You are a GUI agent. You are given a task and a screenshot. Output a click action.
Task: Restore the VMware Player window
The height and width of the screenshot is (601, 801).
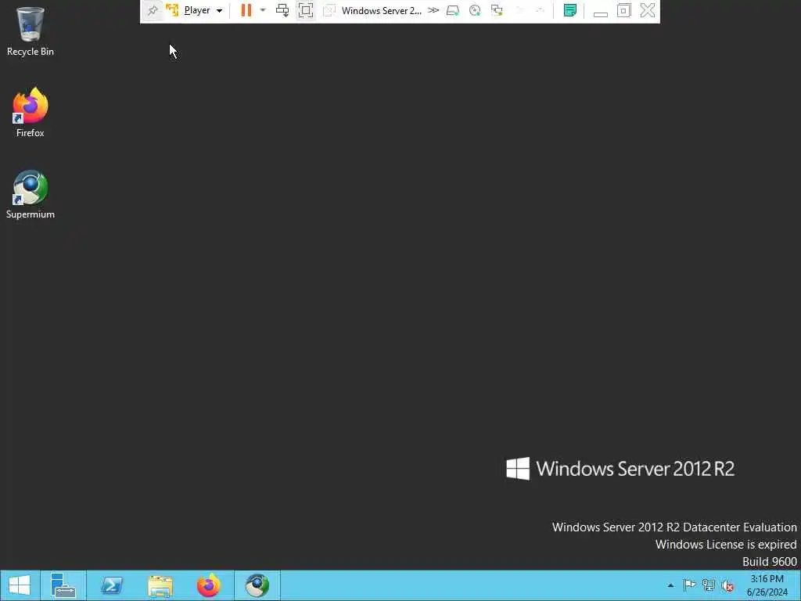623,10
